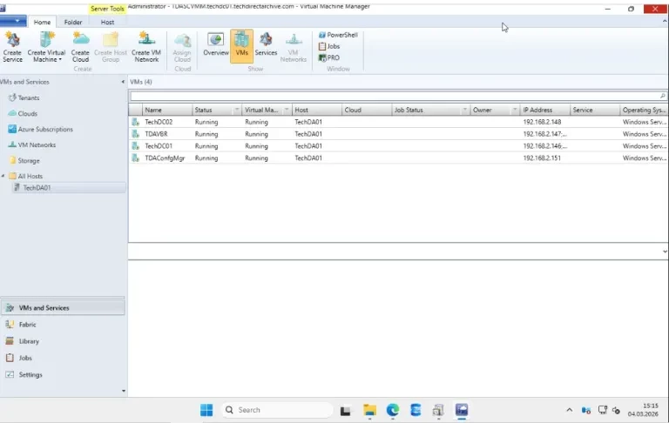Sort by Operating System column header
Viewport: 669px width, 423px height.
[645, 110]
